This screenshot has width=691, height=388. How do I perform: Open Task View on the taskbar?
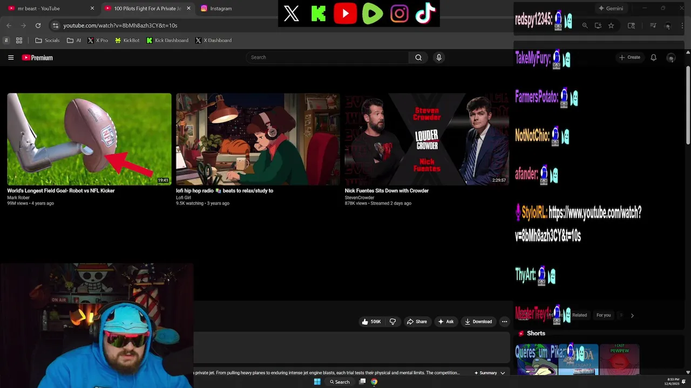point(362,382)
